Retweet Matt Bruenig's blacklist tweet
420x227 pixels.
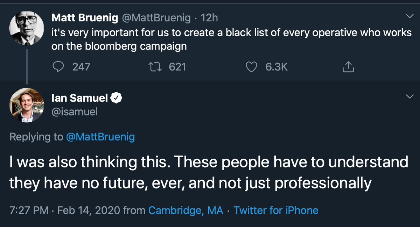pos(154,67)
